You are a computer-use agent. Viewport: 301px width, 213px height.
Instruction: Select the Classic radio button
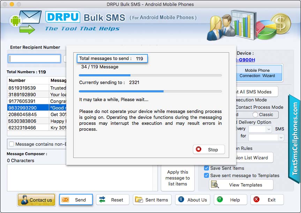click(255, 114)
